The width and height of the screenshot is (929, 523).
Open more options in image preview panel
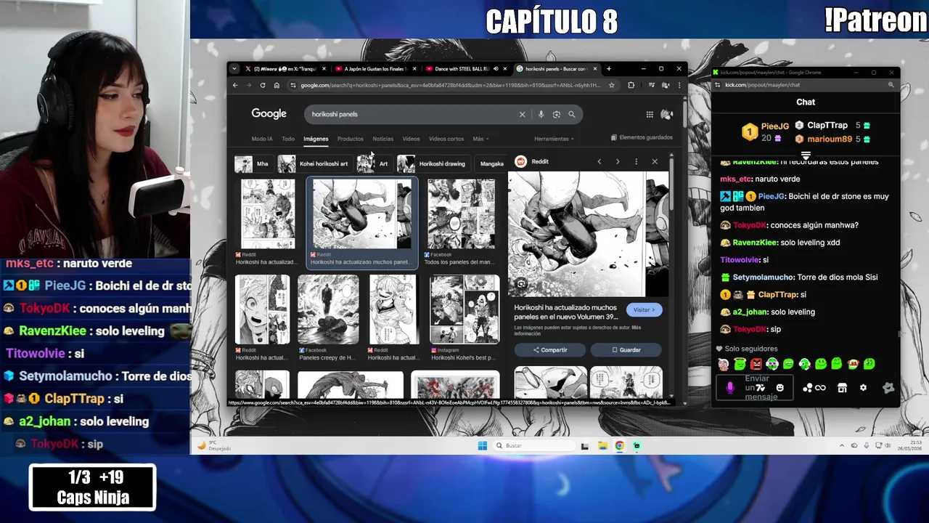636,161
